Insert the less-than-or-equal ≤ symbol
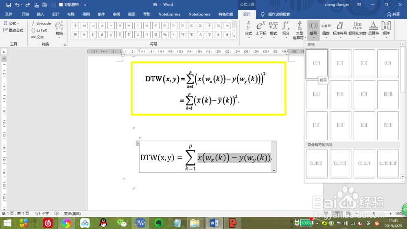The width and height of the screenshot is (407, 229). click(191, 26)
